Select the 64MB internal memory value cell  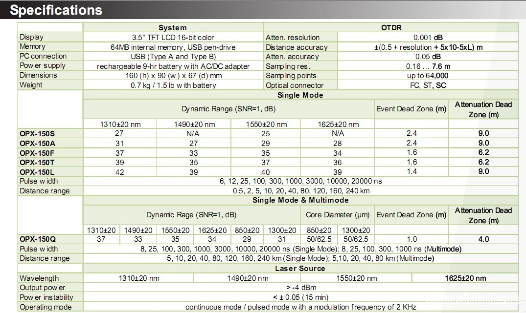tap(173, 47)
